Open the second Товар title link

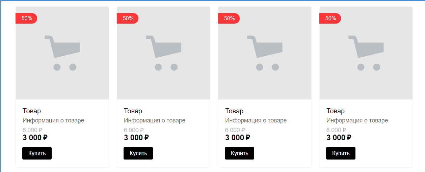tap(133, 111)
